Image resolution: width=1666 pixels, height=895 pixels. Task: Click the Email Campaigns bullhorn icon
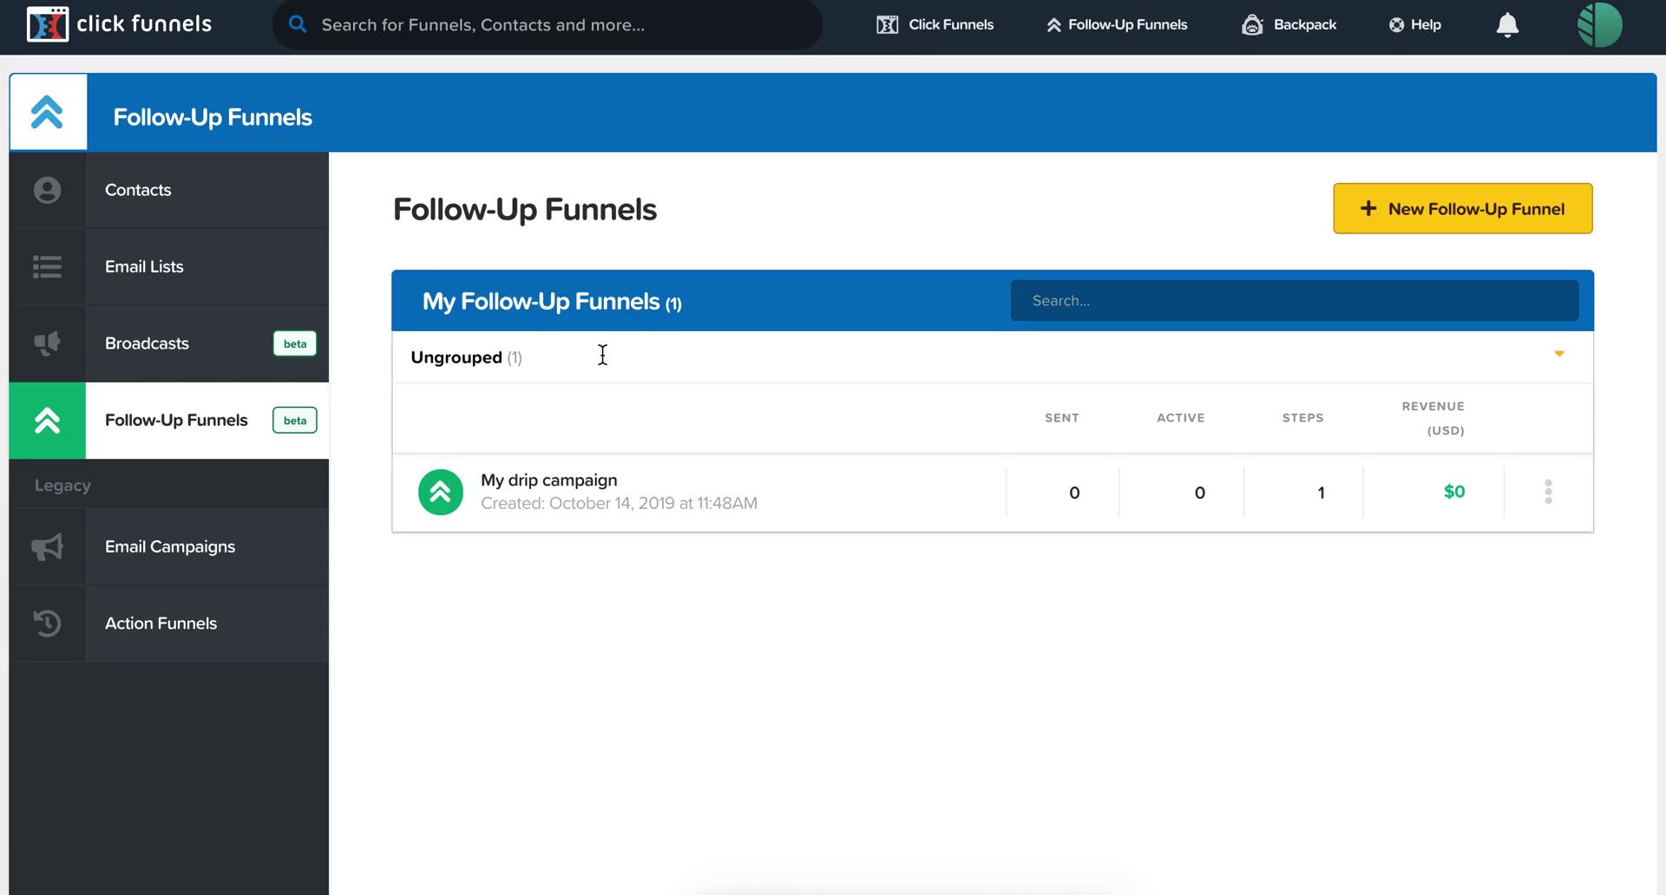coord(48,546)
